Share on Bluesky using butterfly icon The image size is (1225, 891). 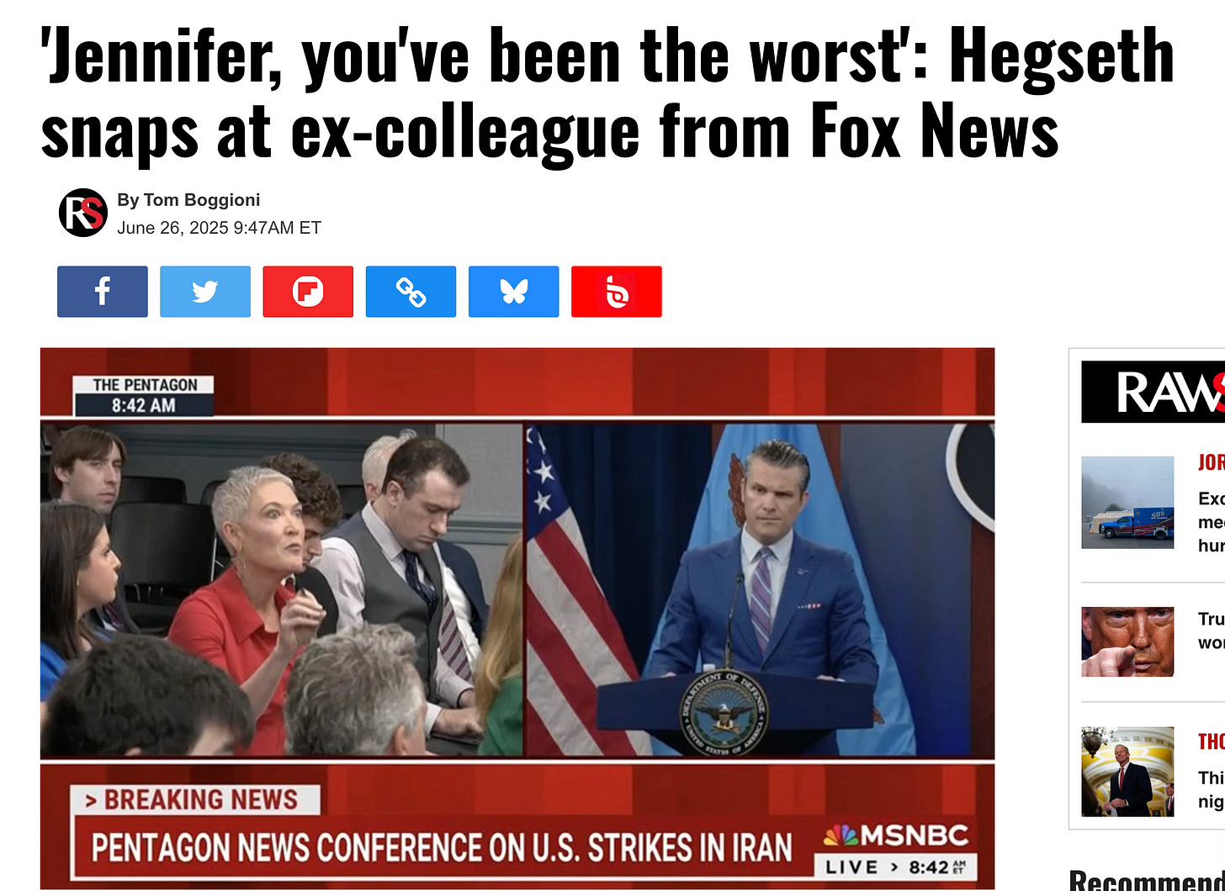point(513,292)
